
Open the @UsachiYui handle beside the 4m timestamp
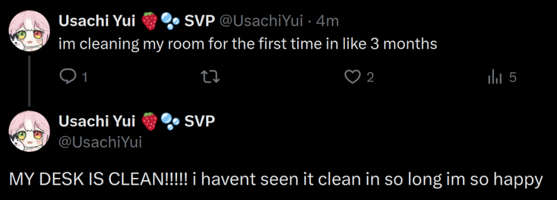pos(261,21)
